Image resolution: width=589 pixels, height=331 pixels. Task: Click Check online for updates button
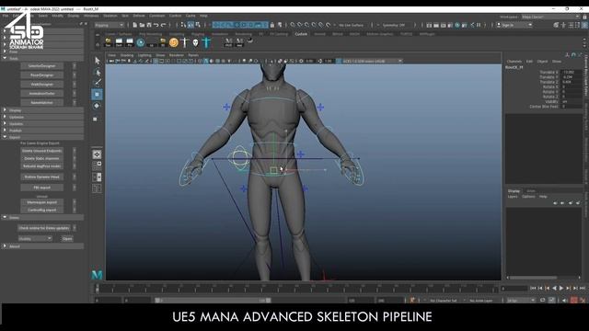coord(44,228)
